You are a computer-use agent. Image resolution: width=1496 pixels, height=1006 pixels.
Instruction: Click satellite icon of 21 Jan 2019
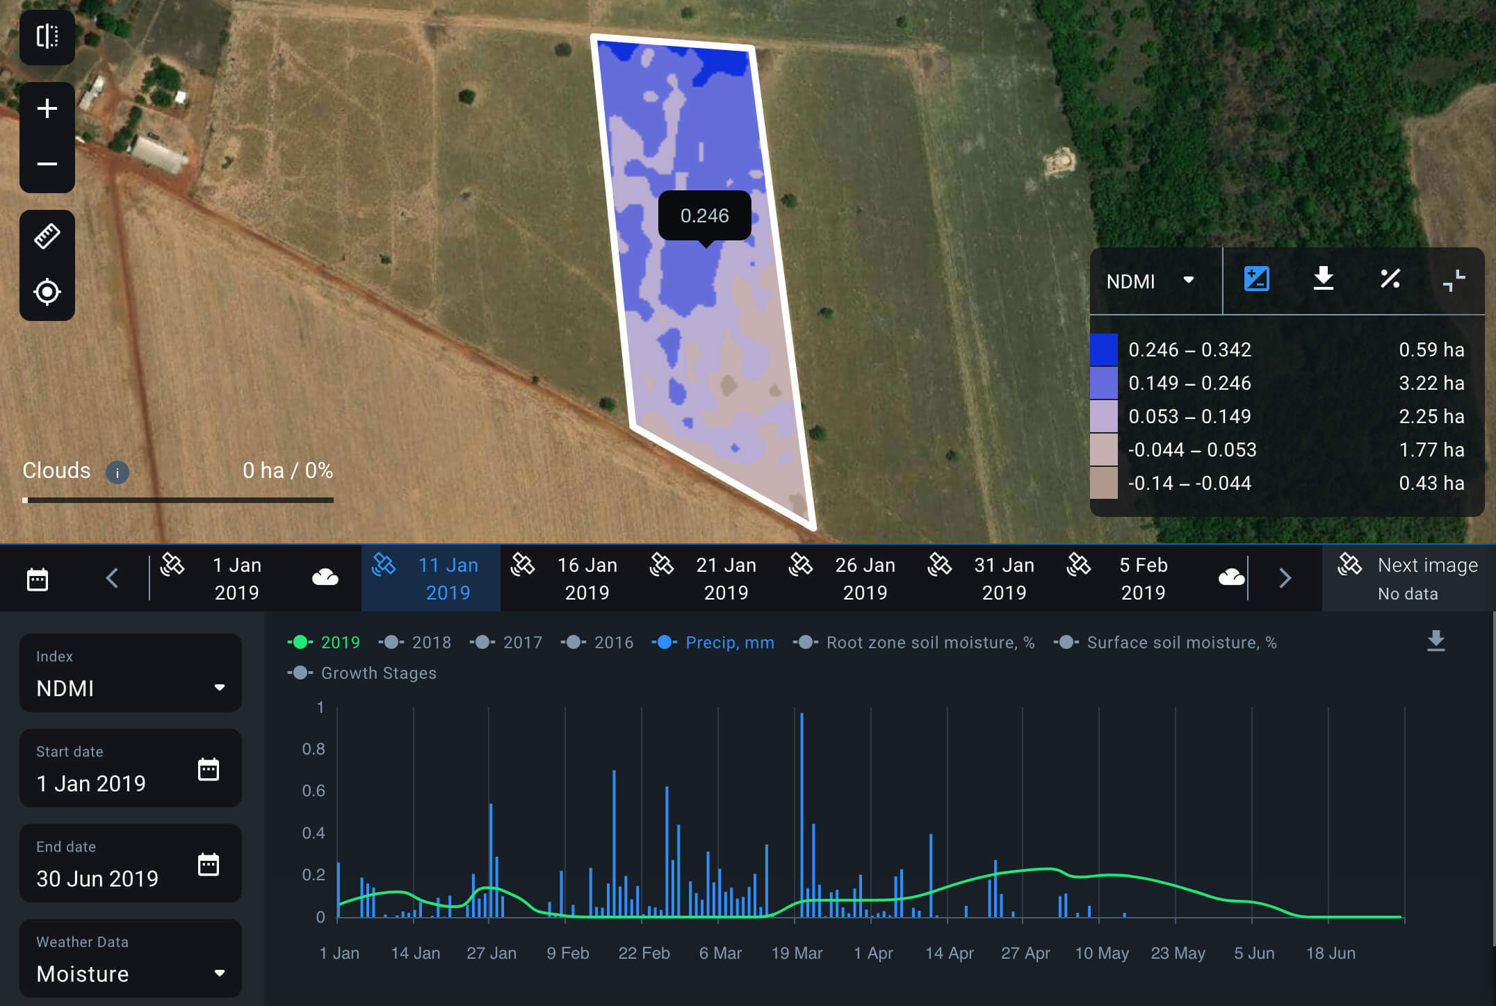661,564
